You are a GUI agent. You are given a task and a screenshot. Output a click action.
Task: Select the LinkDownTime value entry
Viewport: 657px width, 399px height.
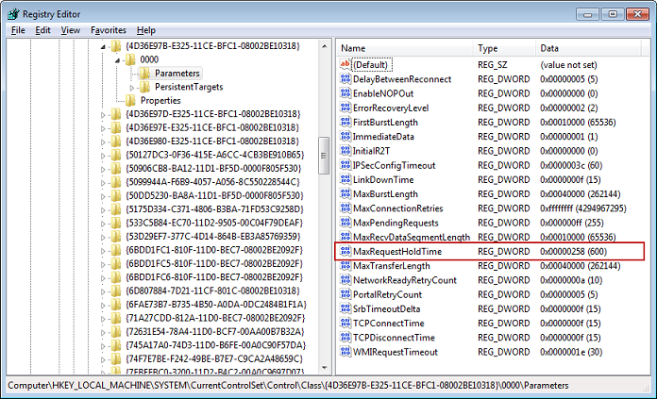[382, 180]
